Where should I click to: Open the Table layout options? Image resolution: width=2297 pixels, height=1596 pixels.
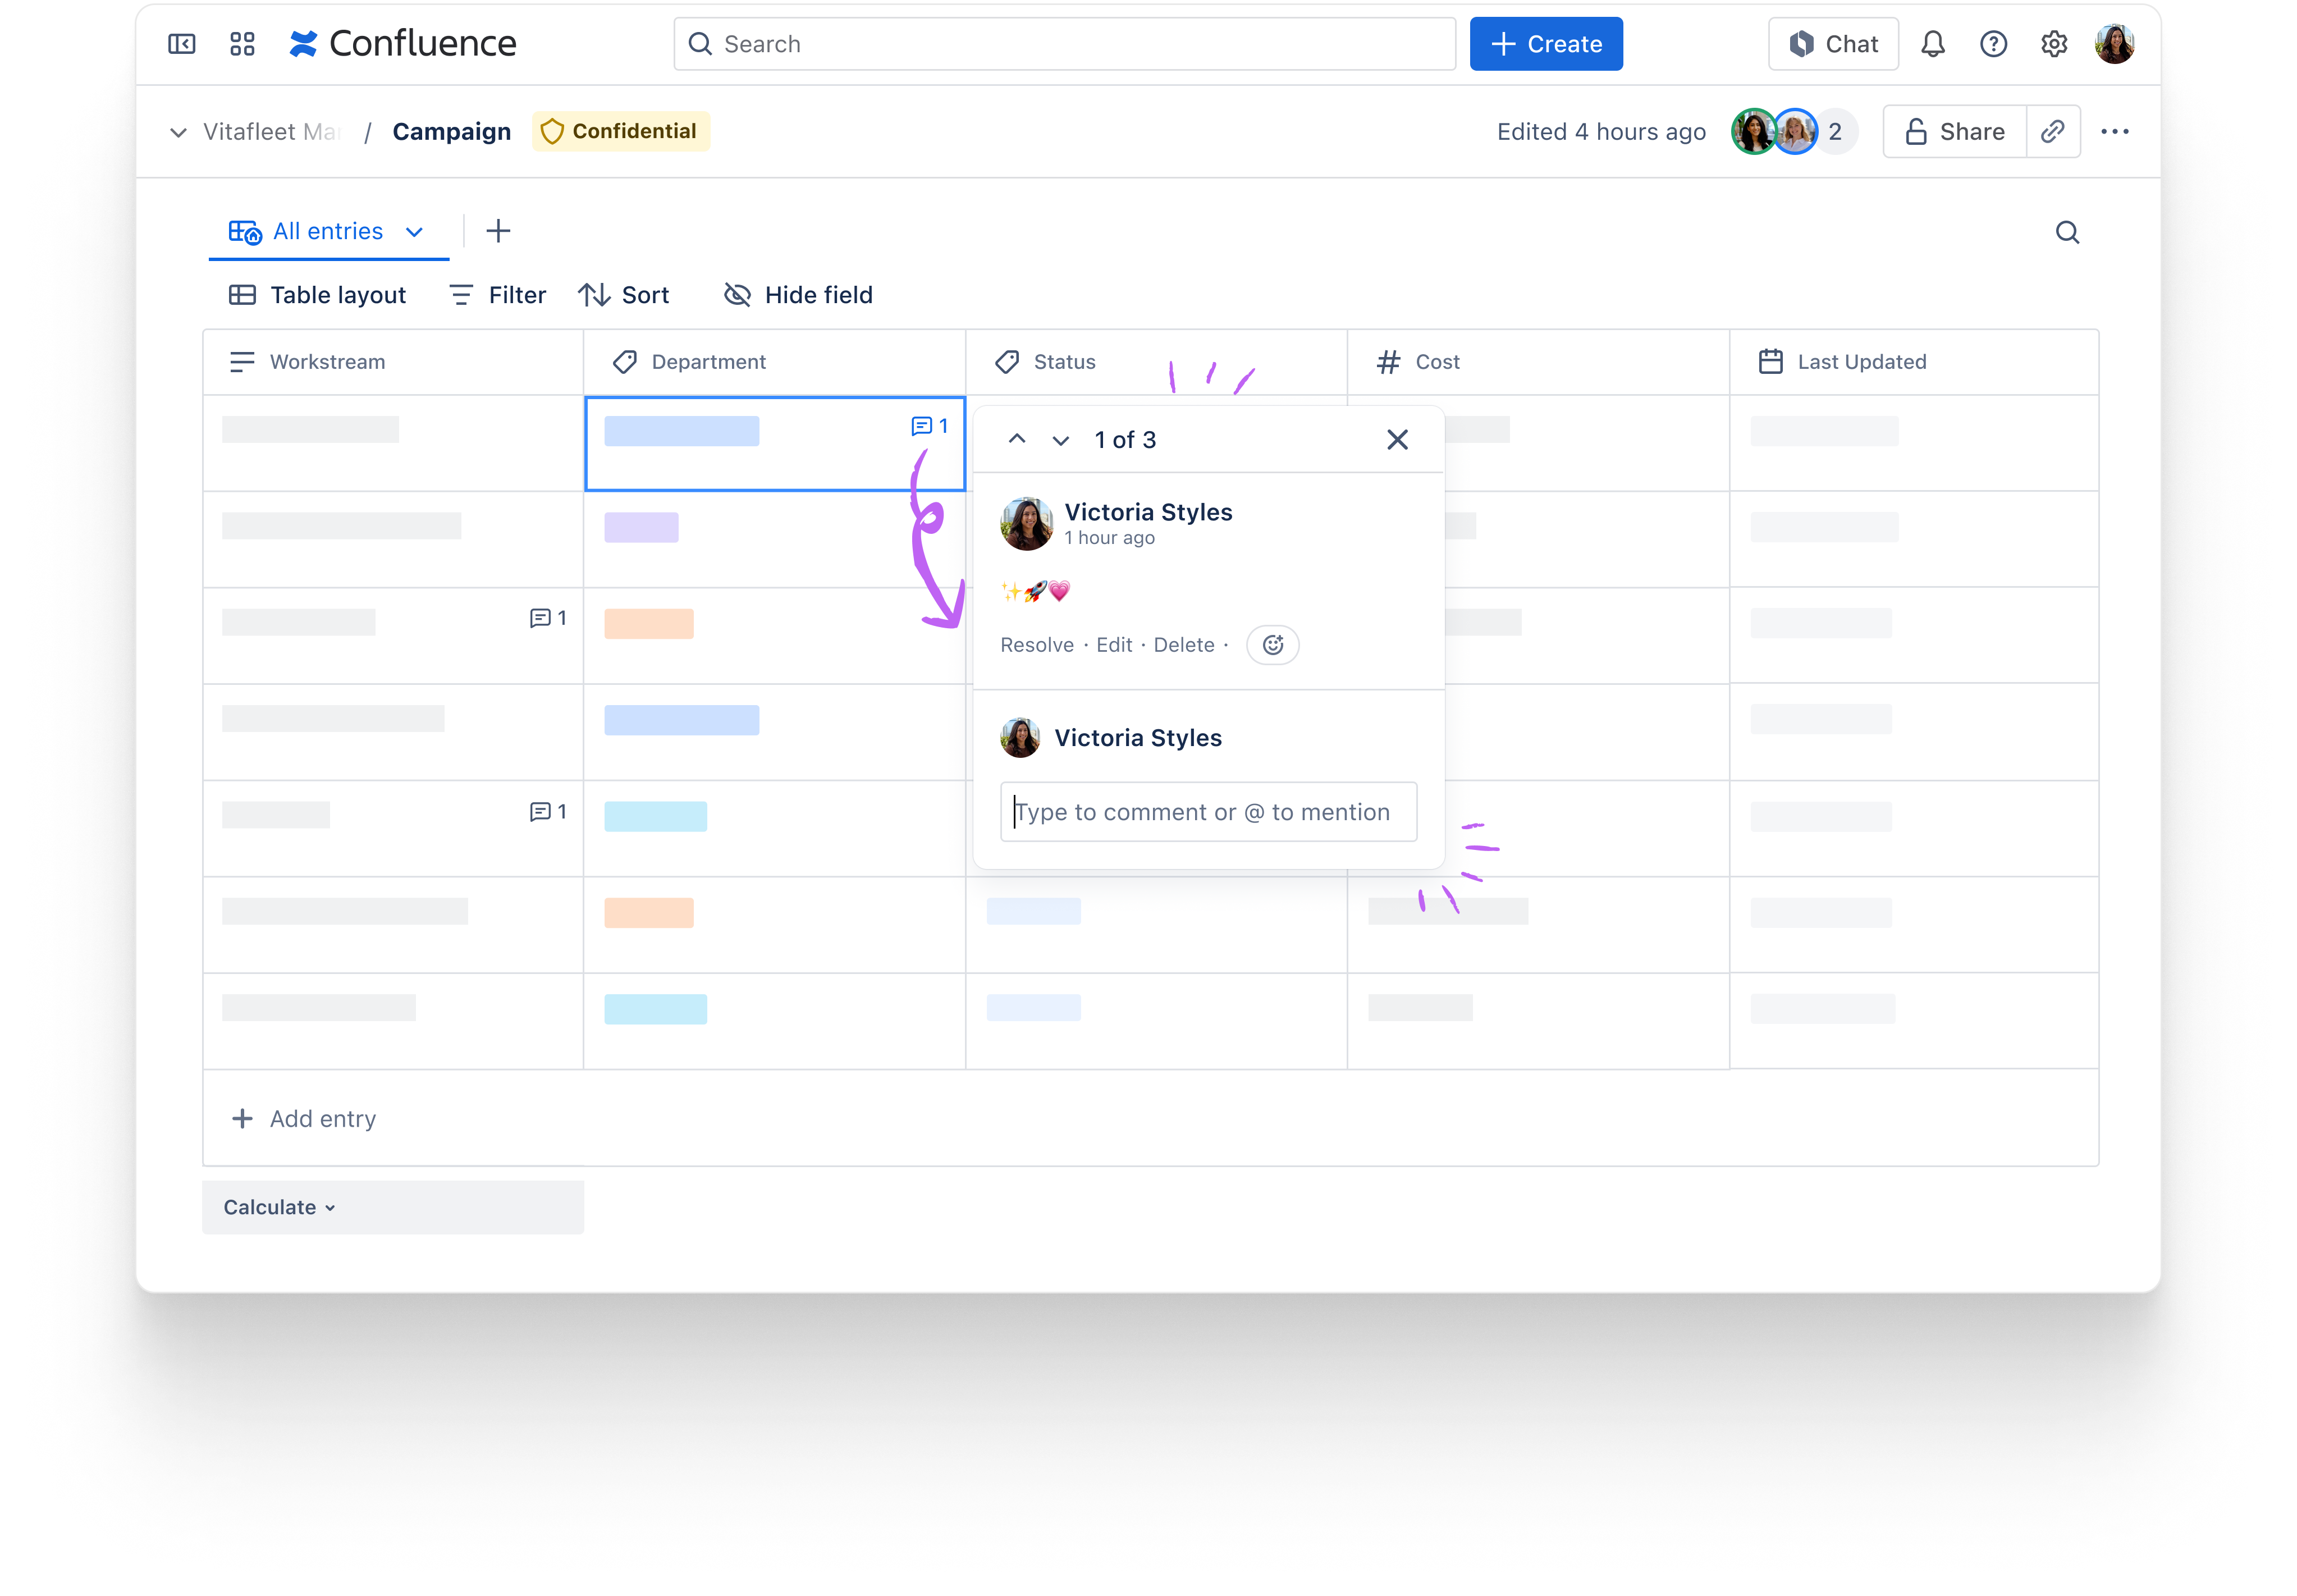(x=317, y=295)
